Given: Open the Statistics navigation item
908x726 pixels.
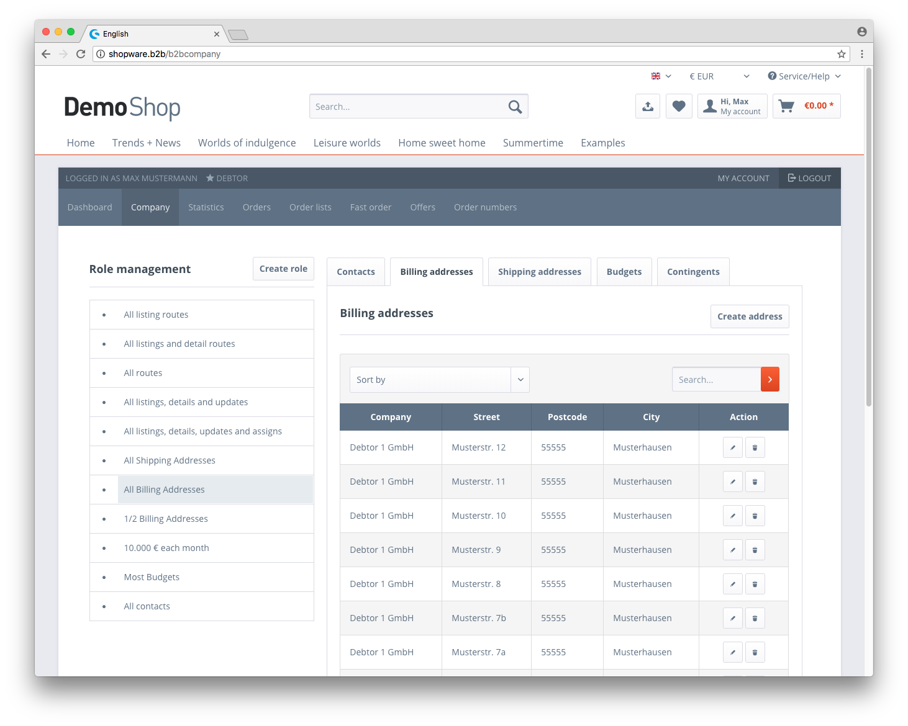Looking at the screenshot, I should [206, 207].
